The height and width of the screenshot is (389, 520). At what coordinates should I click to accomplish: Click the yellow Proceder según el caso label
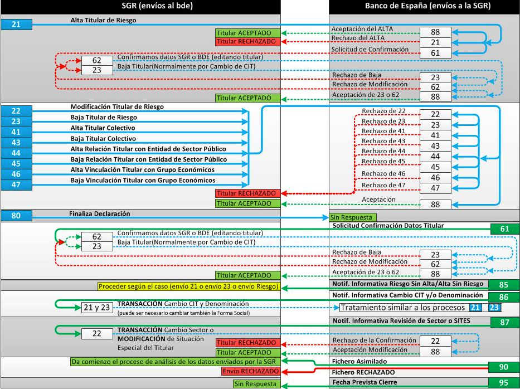click(188, 286)
